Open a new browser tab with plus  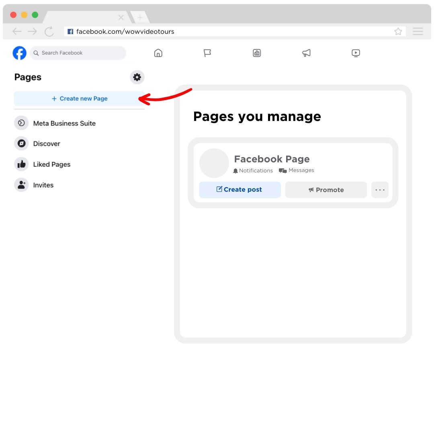click(x=140, y=17)
